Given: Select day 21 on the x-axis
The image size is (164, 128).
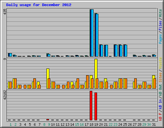Looking at the screenshot, I should (x=106, y=124).
